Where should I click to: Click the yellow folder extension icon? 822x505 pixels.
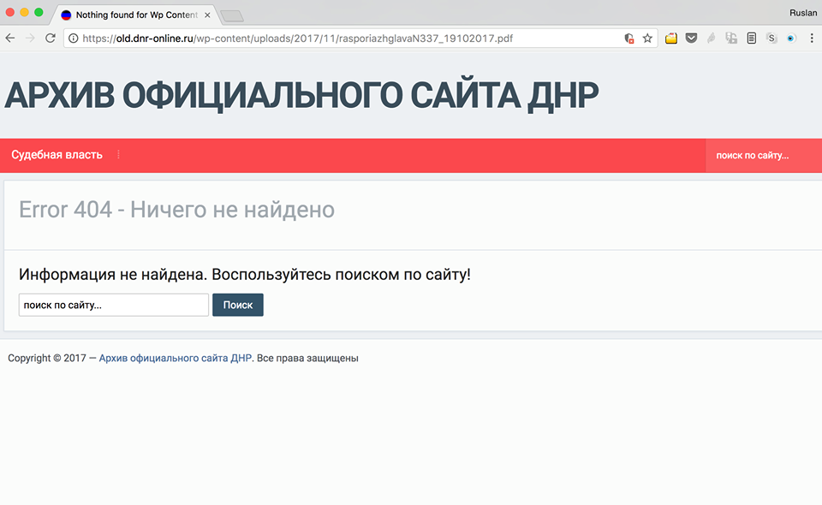point(671,39)
